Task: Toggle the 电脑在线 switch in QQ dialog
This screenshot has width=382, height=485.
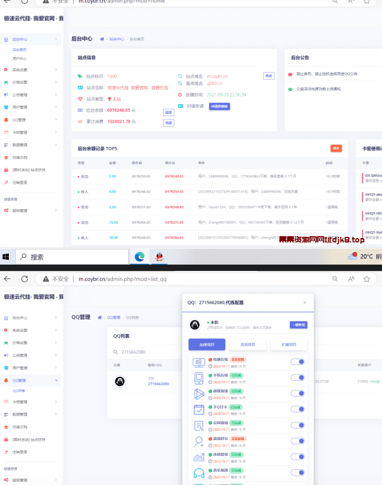Action: point(297,362)
